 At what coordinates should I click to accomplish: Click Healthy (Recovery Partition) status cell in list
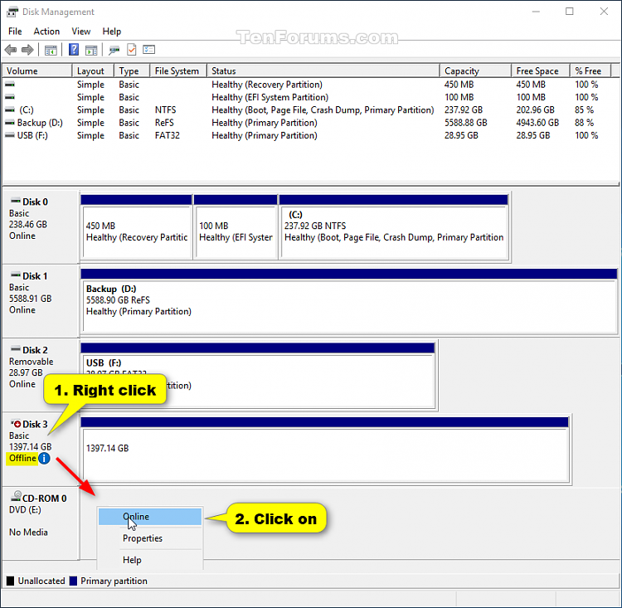point(267,85)
